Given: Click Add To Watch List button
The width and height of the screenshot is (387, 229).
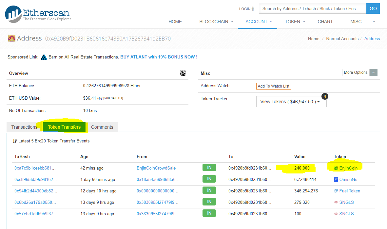Looking at the screenshot, I should [x=274, y=86].
